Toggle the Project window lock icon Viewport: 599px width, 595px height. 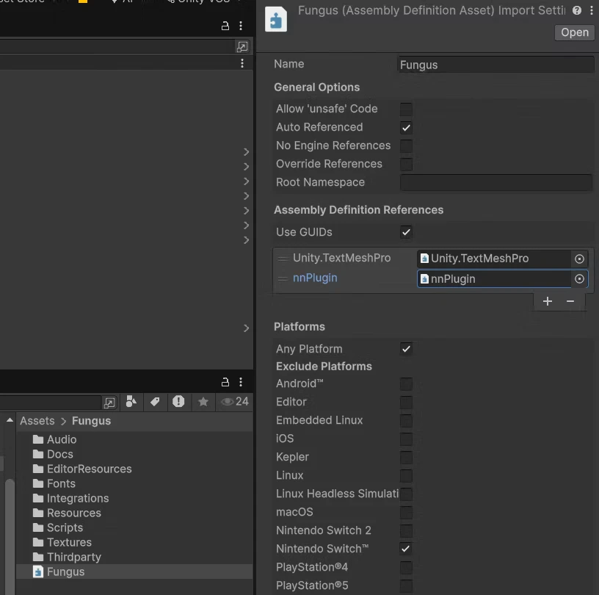coord(225,382)
